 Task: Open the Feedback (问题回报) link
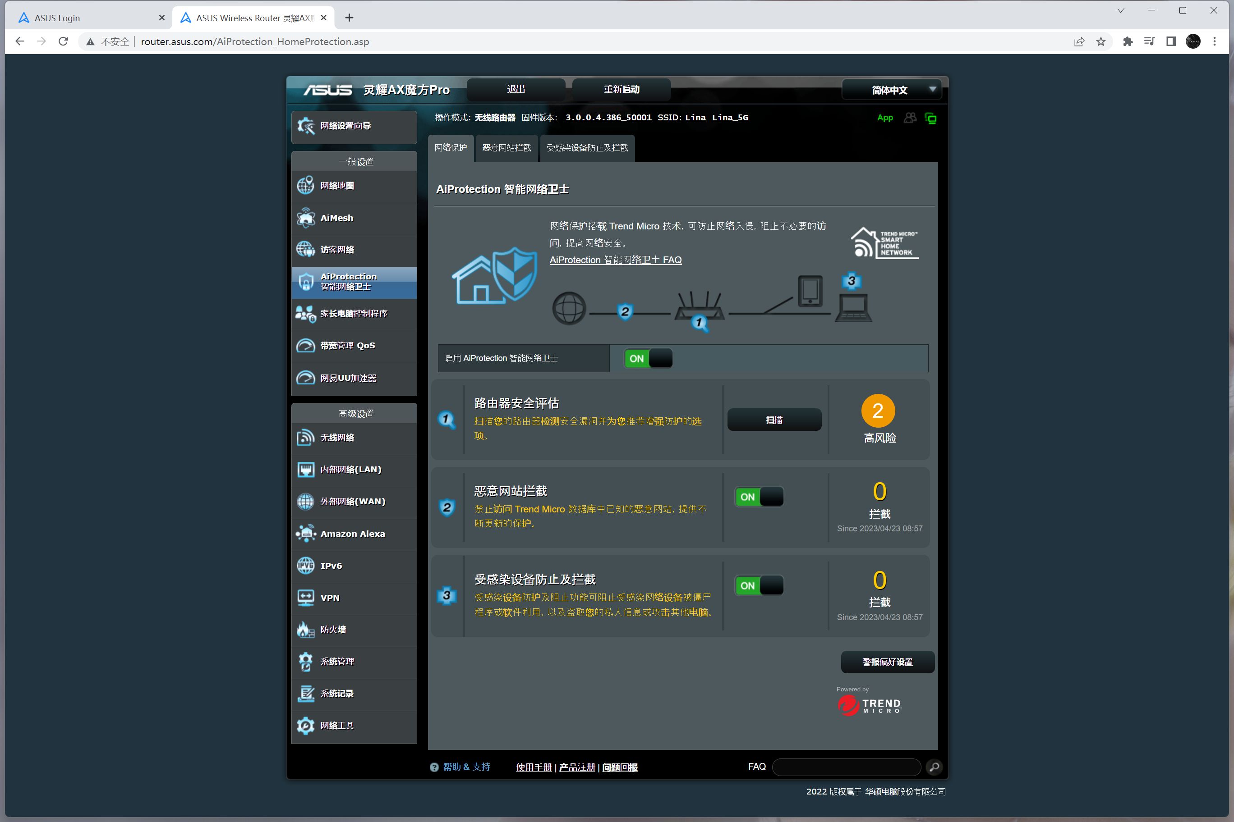pyautogui.click(x=620, y=767)
